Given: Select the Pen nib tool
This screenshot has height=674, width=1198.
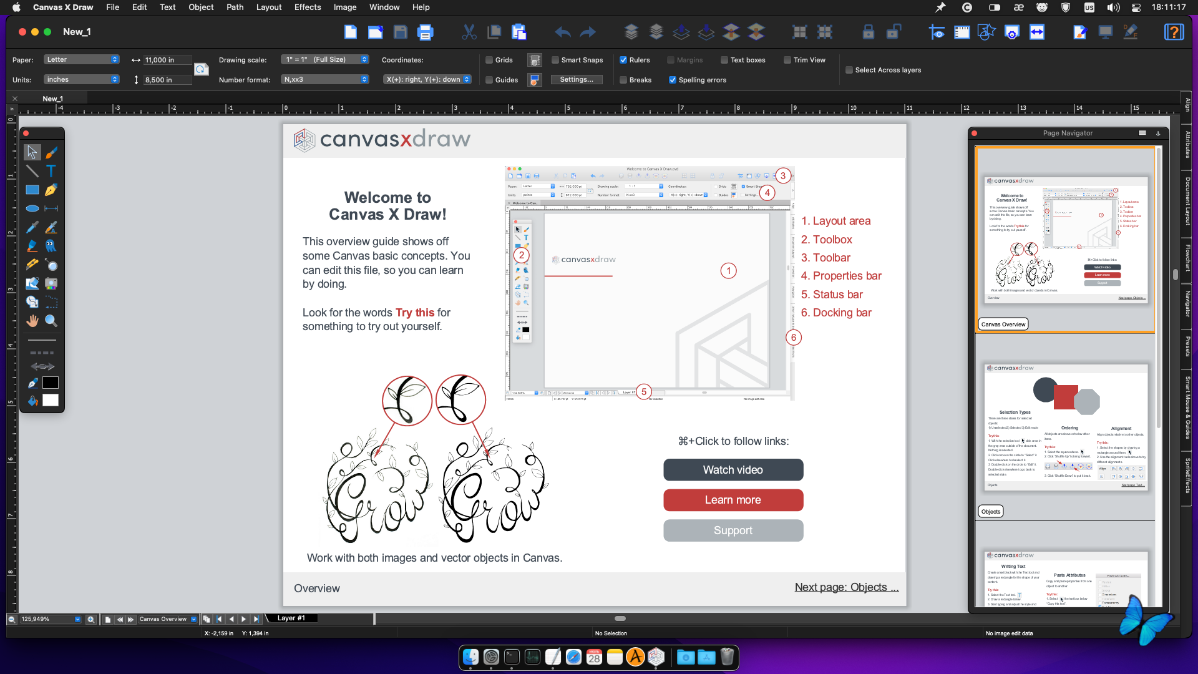Looking at the screenshot, I should click(51, 190).
